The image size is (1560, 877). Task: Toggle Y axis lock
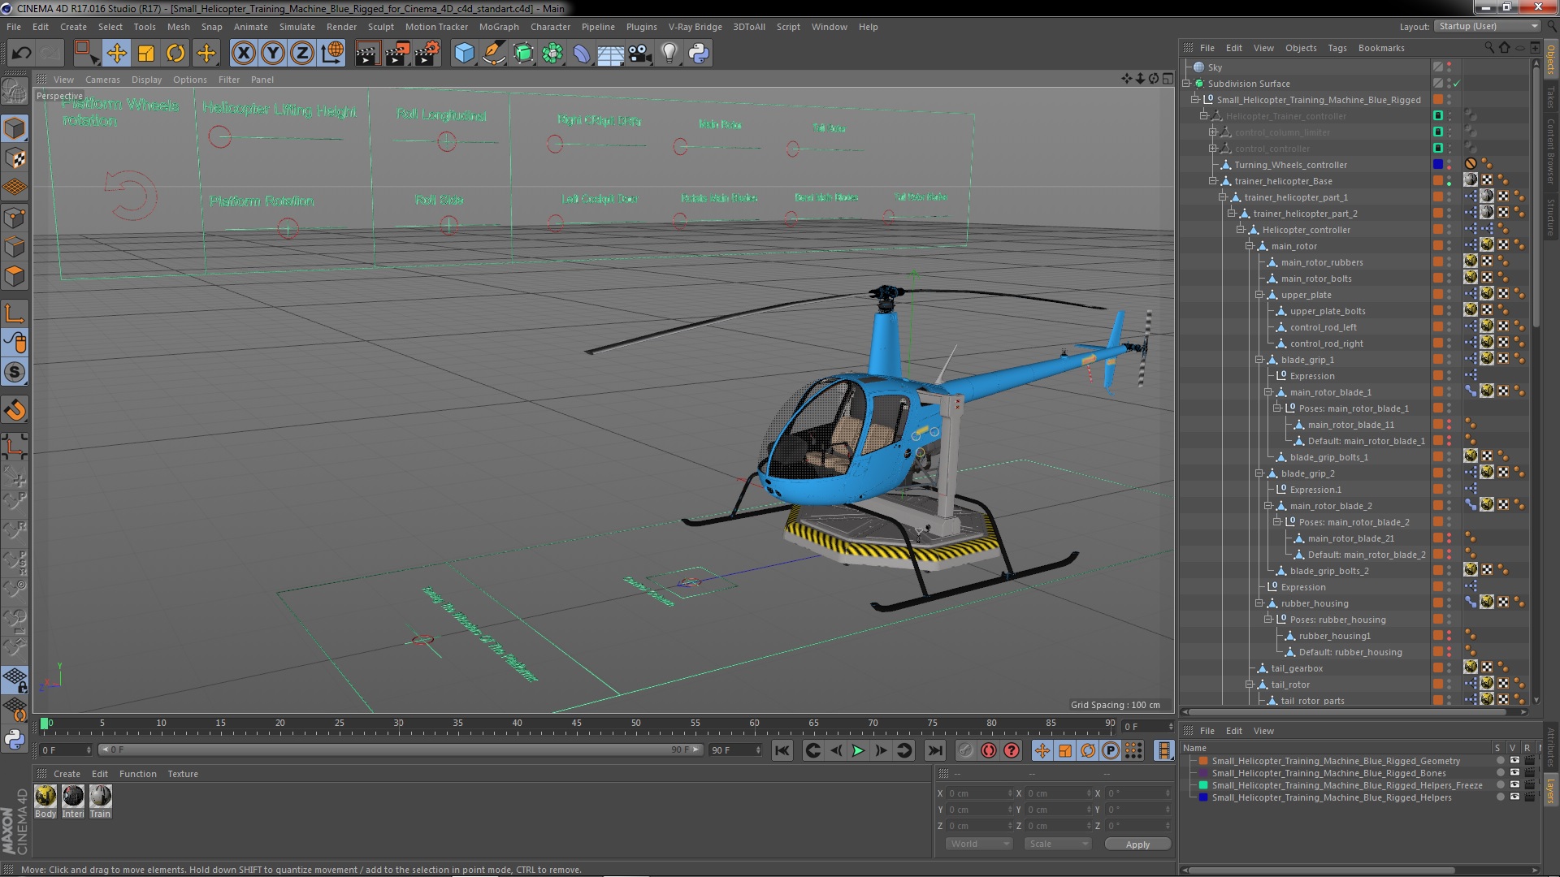pyautogui.click(x=273, y=54)
